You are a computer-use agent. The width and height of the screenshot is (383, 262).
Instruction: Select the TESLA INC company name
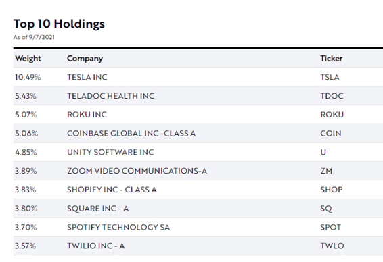coord(87,77)
